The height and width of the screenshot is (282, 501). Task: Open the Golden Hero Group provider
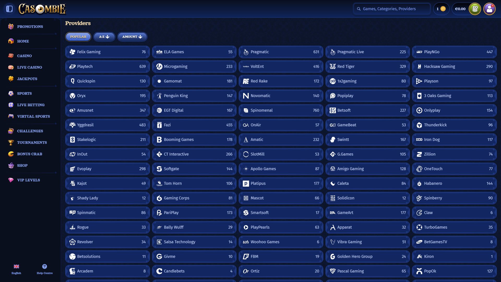367,257
